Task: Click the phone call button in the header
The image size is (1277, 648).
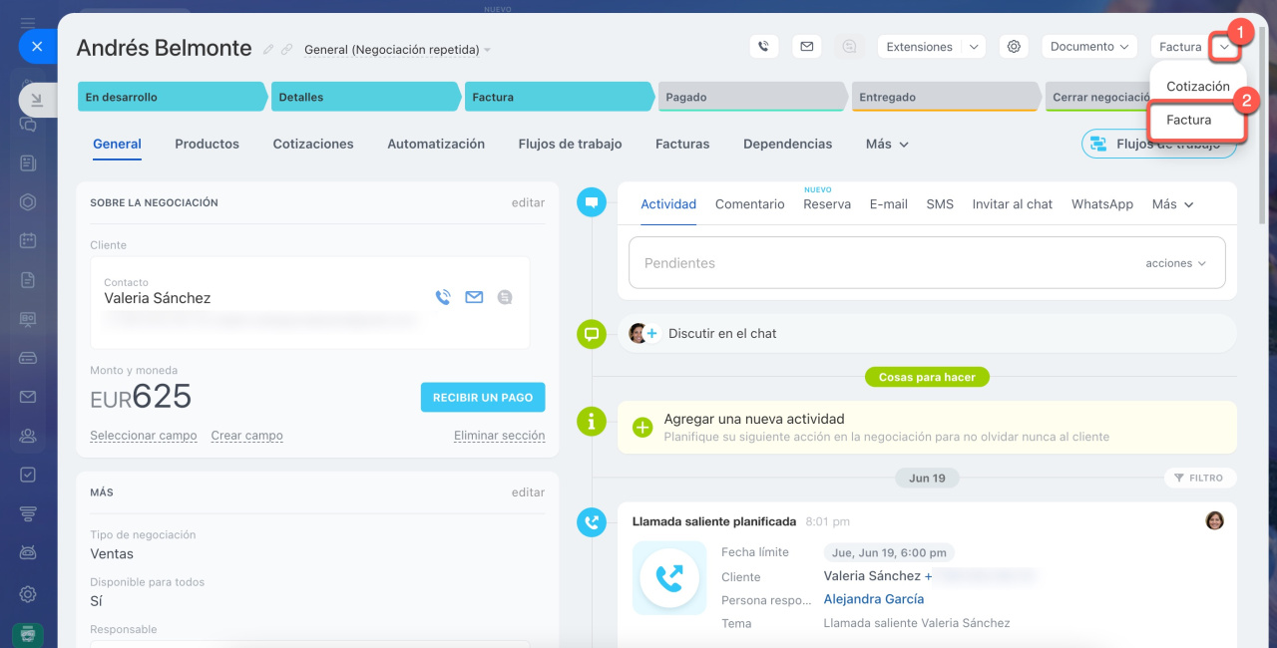Action: coord(763,47)
